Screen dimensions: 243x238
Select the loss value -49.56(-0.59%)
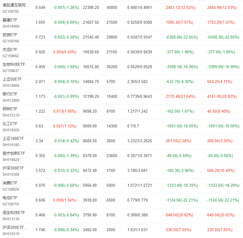[x=179, y=156]
